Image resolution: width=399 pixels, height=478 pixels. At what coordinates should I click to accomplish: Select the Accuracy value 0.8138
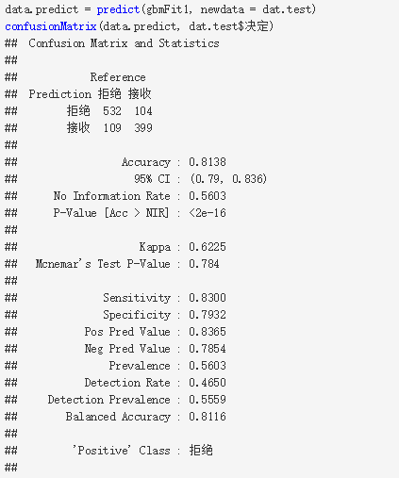point(208,162)
